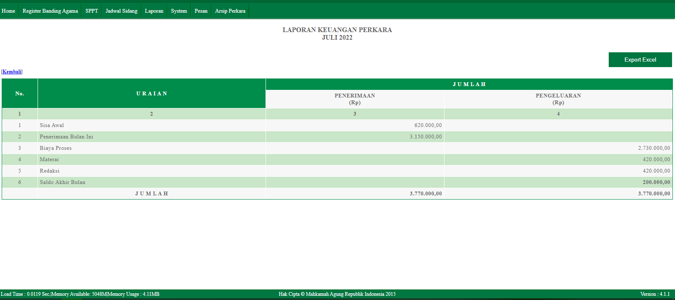The height and width of the screenshot is (300, 675).
Task: Open the Register Banding Agama menu
Action: tap(50, 11)
